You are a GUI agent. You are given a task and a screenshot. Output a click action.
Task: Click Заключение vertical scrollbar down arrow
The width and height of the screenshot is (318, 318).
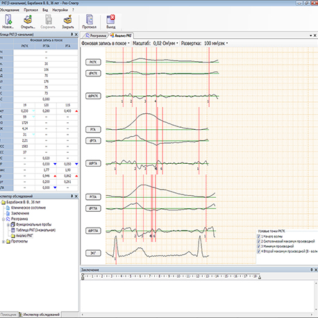click(x=316, y=310)
